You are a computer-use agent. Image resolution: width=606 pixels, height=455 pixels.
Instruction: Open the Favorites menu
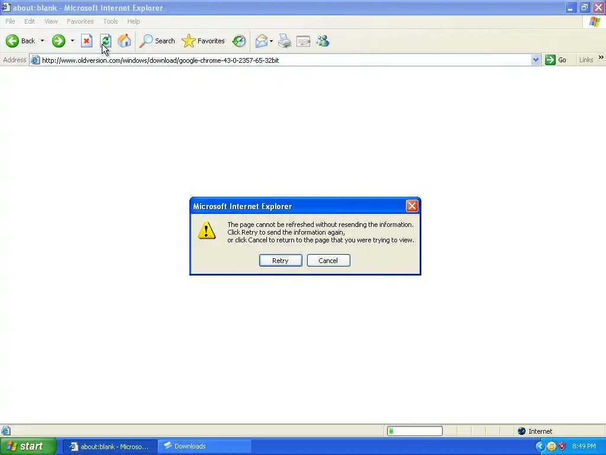[80, 21]
